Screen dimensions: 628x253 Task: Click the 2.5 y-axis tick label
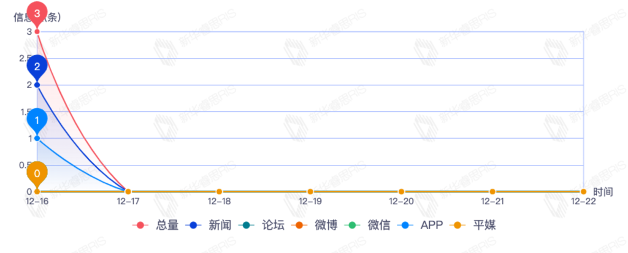coord(25,58)
